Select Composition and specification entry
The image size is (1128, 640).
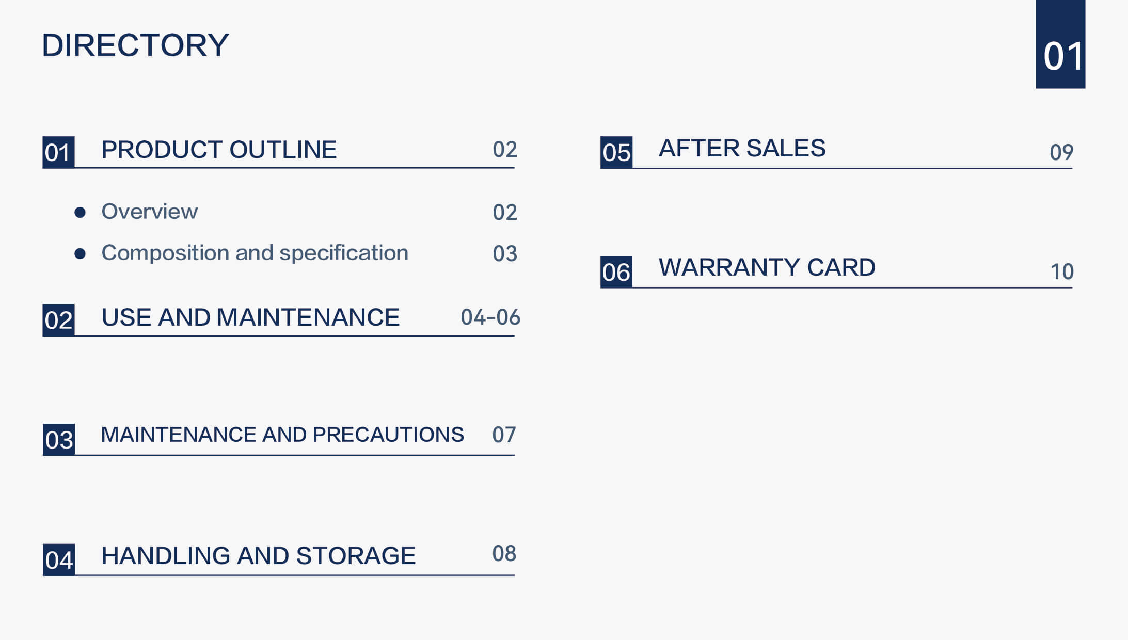(x=255, y=253)
